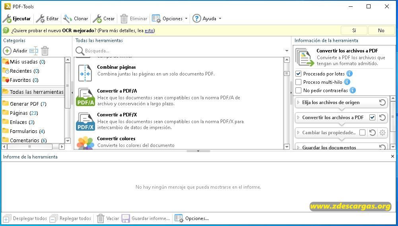Click the 'Convertir colores' title text

[116, 139]
